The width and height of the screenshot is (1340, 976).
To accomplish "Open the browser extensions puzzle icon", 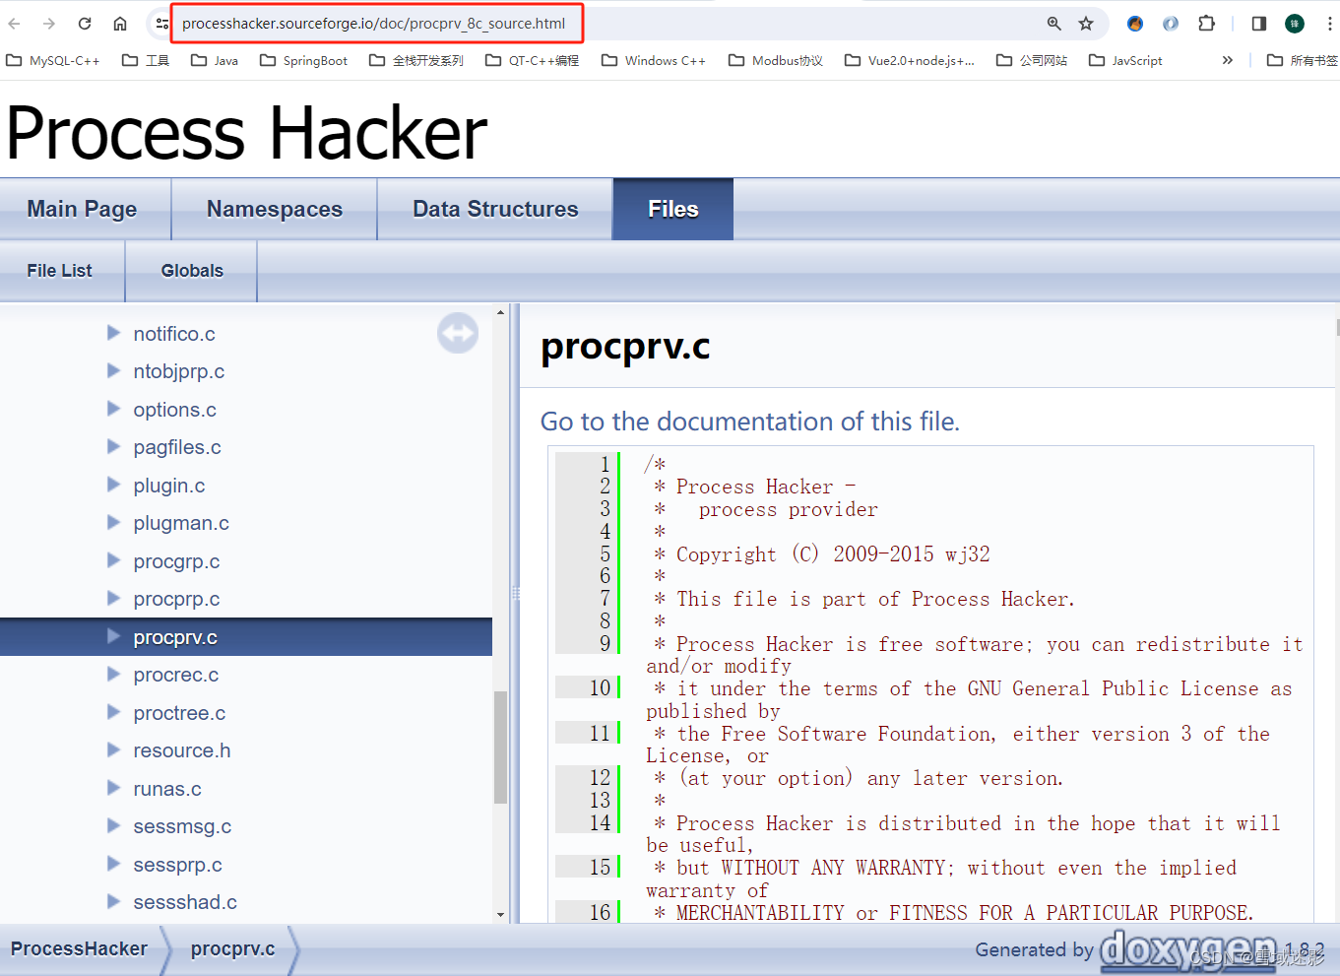I will (x=1206, y=23).
